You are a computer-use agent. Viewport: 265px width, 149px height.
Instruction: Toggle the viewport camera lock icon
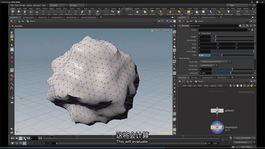pyautogui.click(x=152, y=31)
